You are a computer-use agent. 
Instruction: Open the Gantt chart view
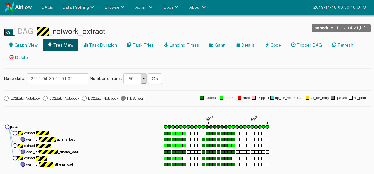click(x=217, y=45)
